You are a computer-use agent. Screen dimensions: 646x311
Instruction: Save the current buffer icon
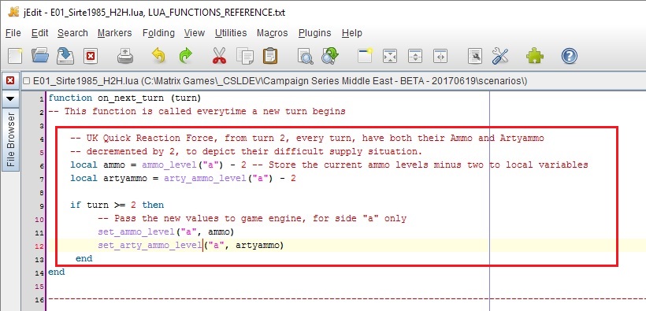[x=65, y=56]
